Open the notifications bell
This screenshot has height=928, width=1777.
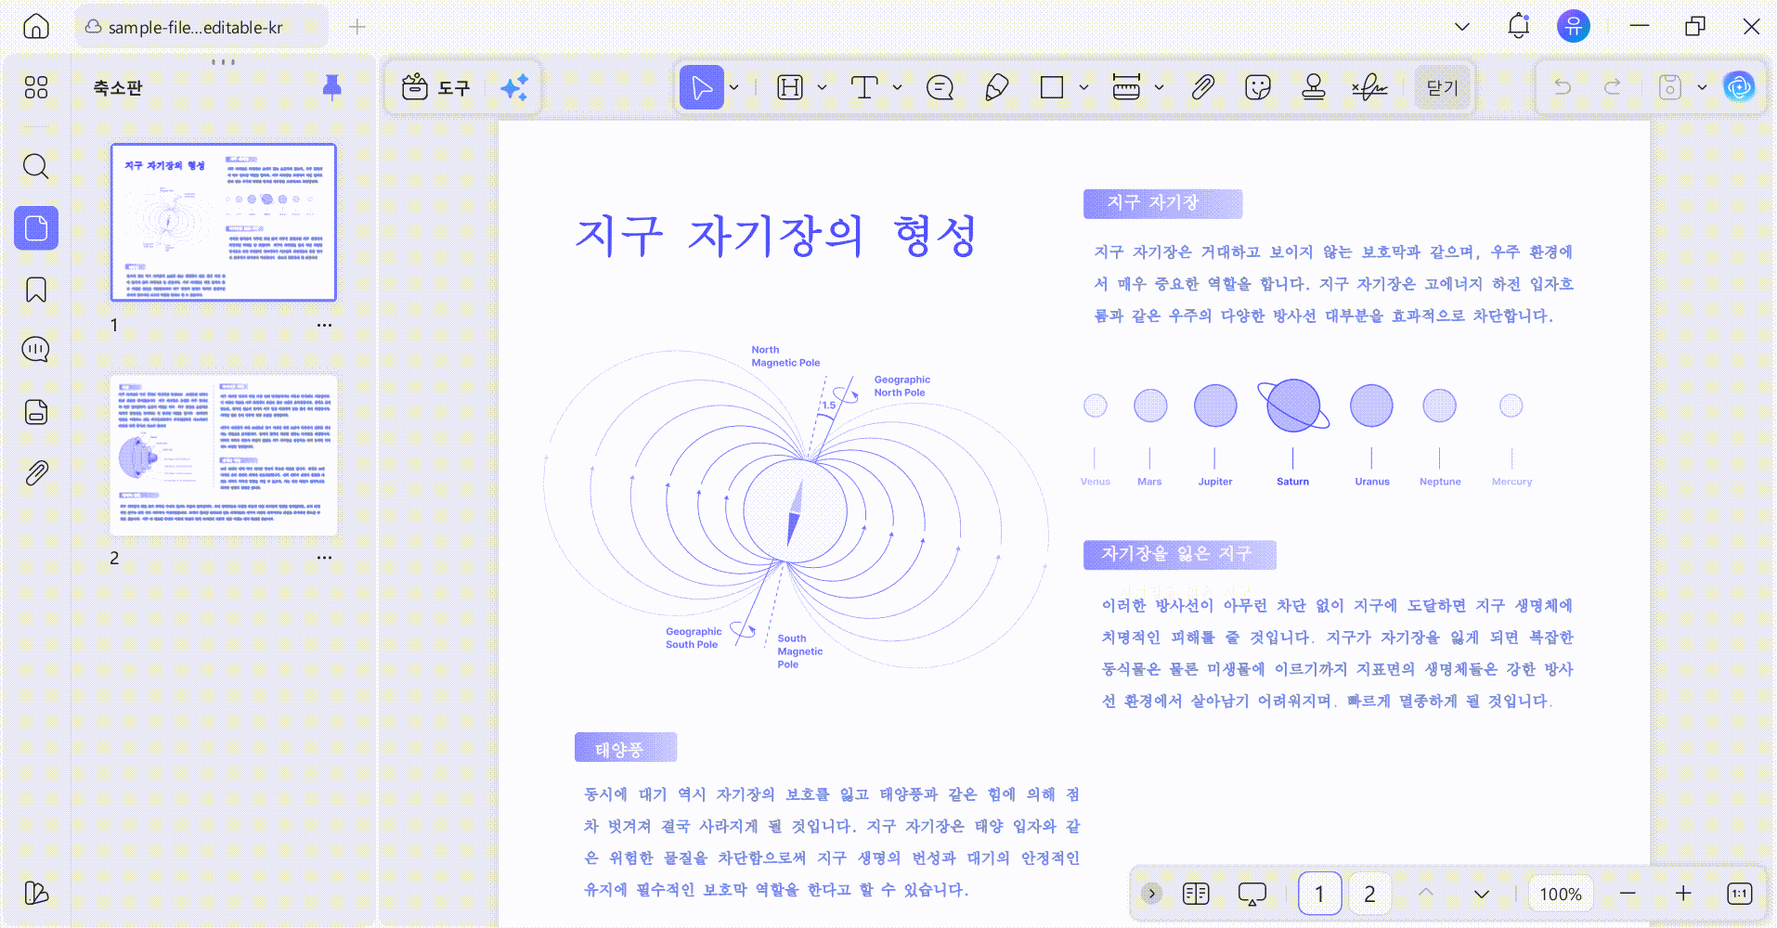(1518, 26)
